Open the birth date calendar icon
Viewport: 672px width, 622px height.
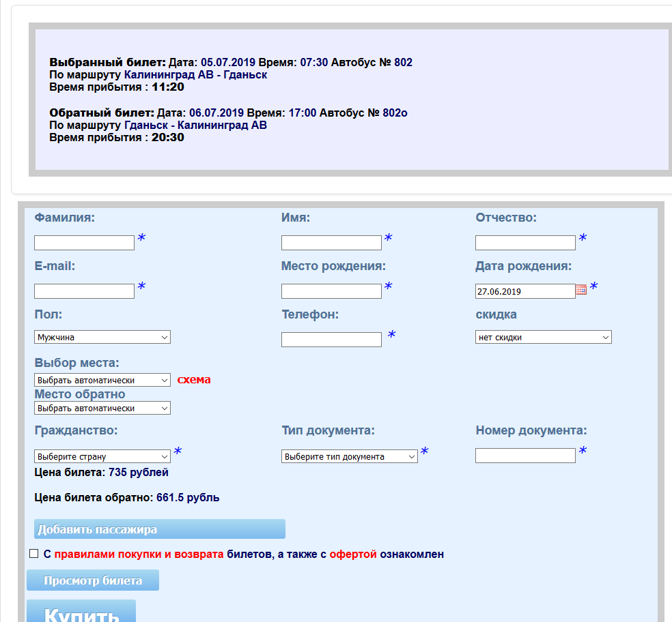581,290
